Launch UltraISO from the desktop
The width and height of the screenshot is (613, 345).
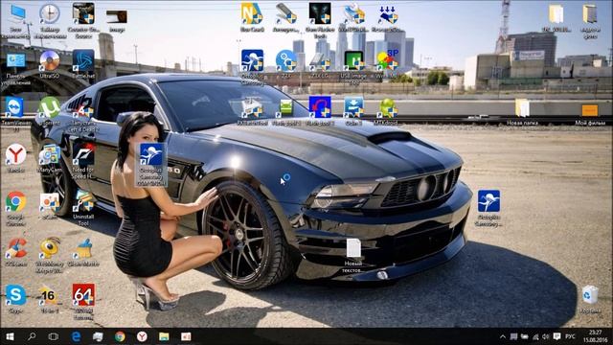pos(50,60)
